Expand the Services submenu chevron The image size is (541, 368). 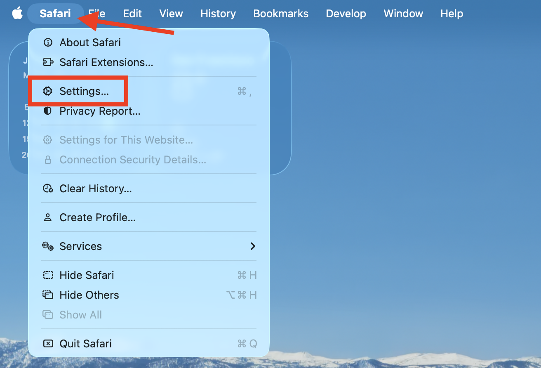point(253,246)
